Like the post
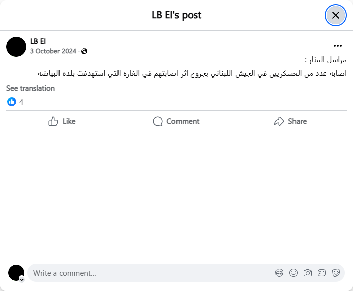353x291 pixels. [x=62, y=121]
